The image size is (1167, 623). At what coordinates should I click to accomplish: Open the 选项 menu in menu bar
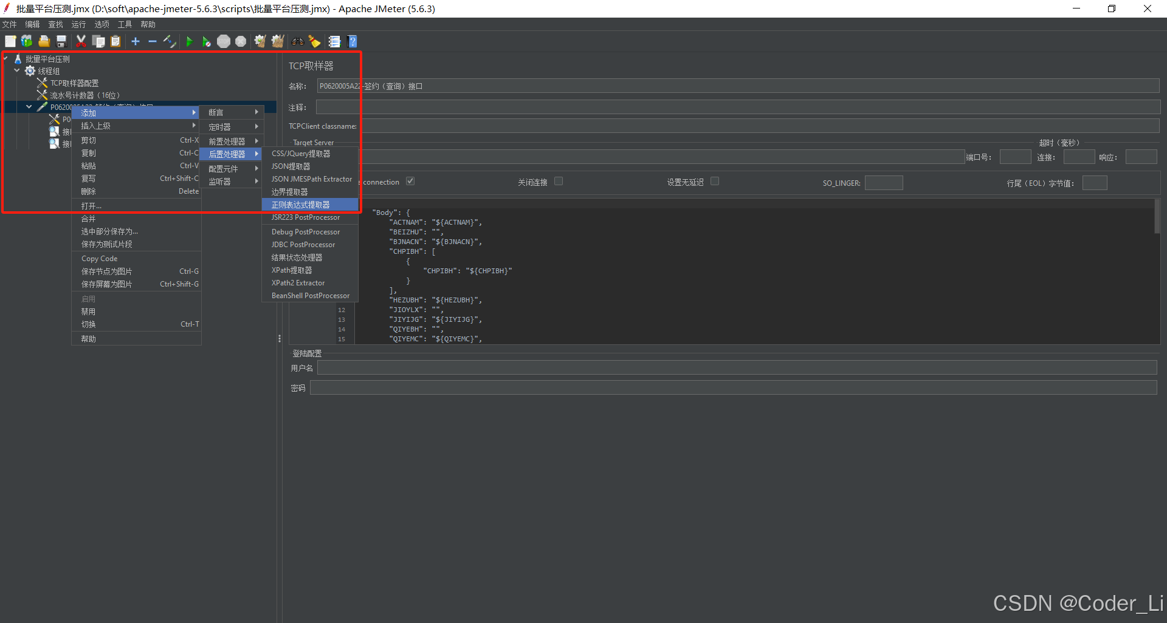[102, 24]
